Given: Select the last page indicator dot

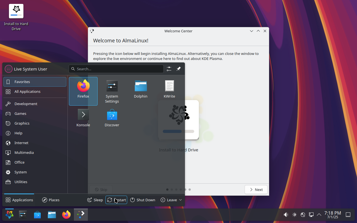Looking at the screenshot, I should point(190,190).
